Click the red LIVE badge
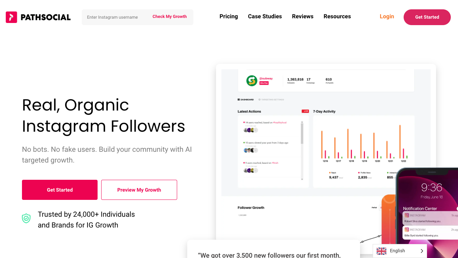This screenshot has height=258, width=458. coord(305,111)
